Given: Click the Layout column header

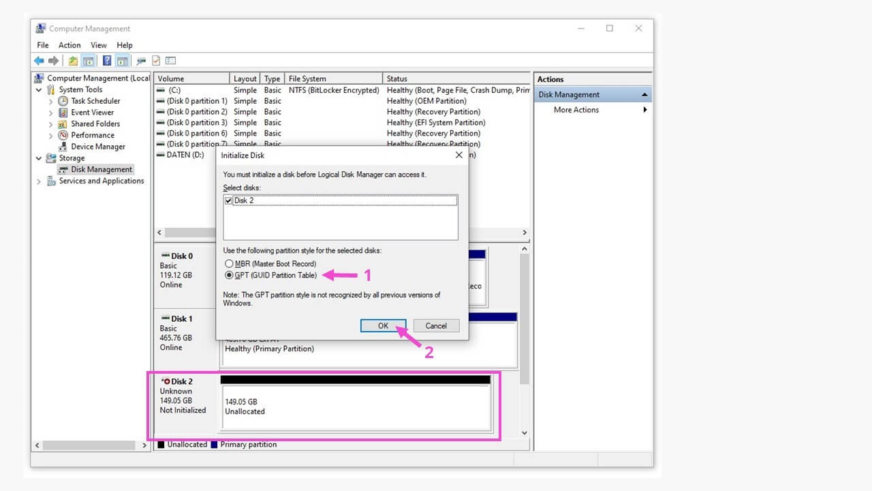Looking at the screenshot, I should pyautogui.click(x=245, y=79).
